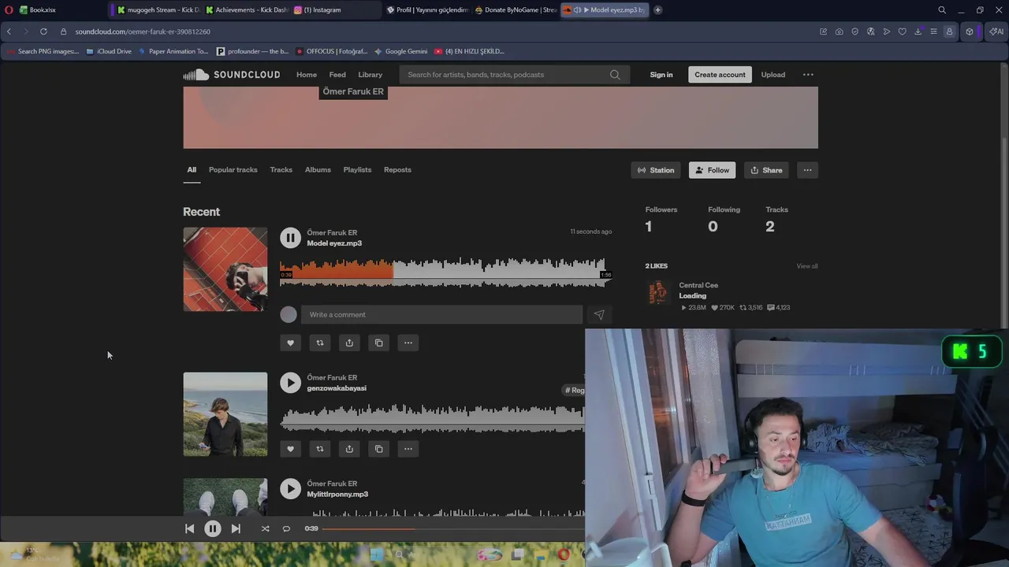The image size is (1009, 567).
Task: Copy link of genzowakabayasi track
Action: pyautogui.click(x=379, y=449)
